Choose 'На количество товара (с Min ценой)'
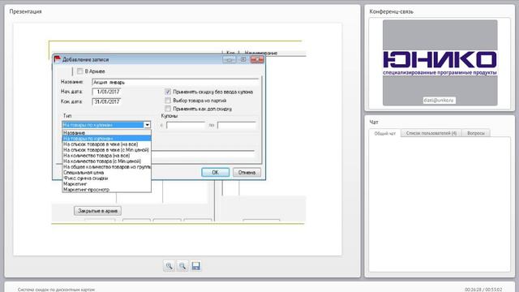 pos(106,161)
